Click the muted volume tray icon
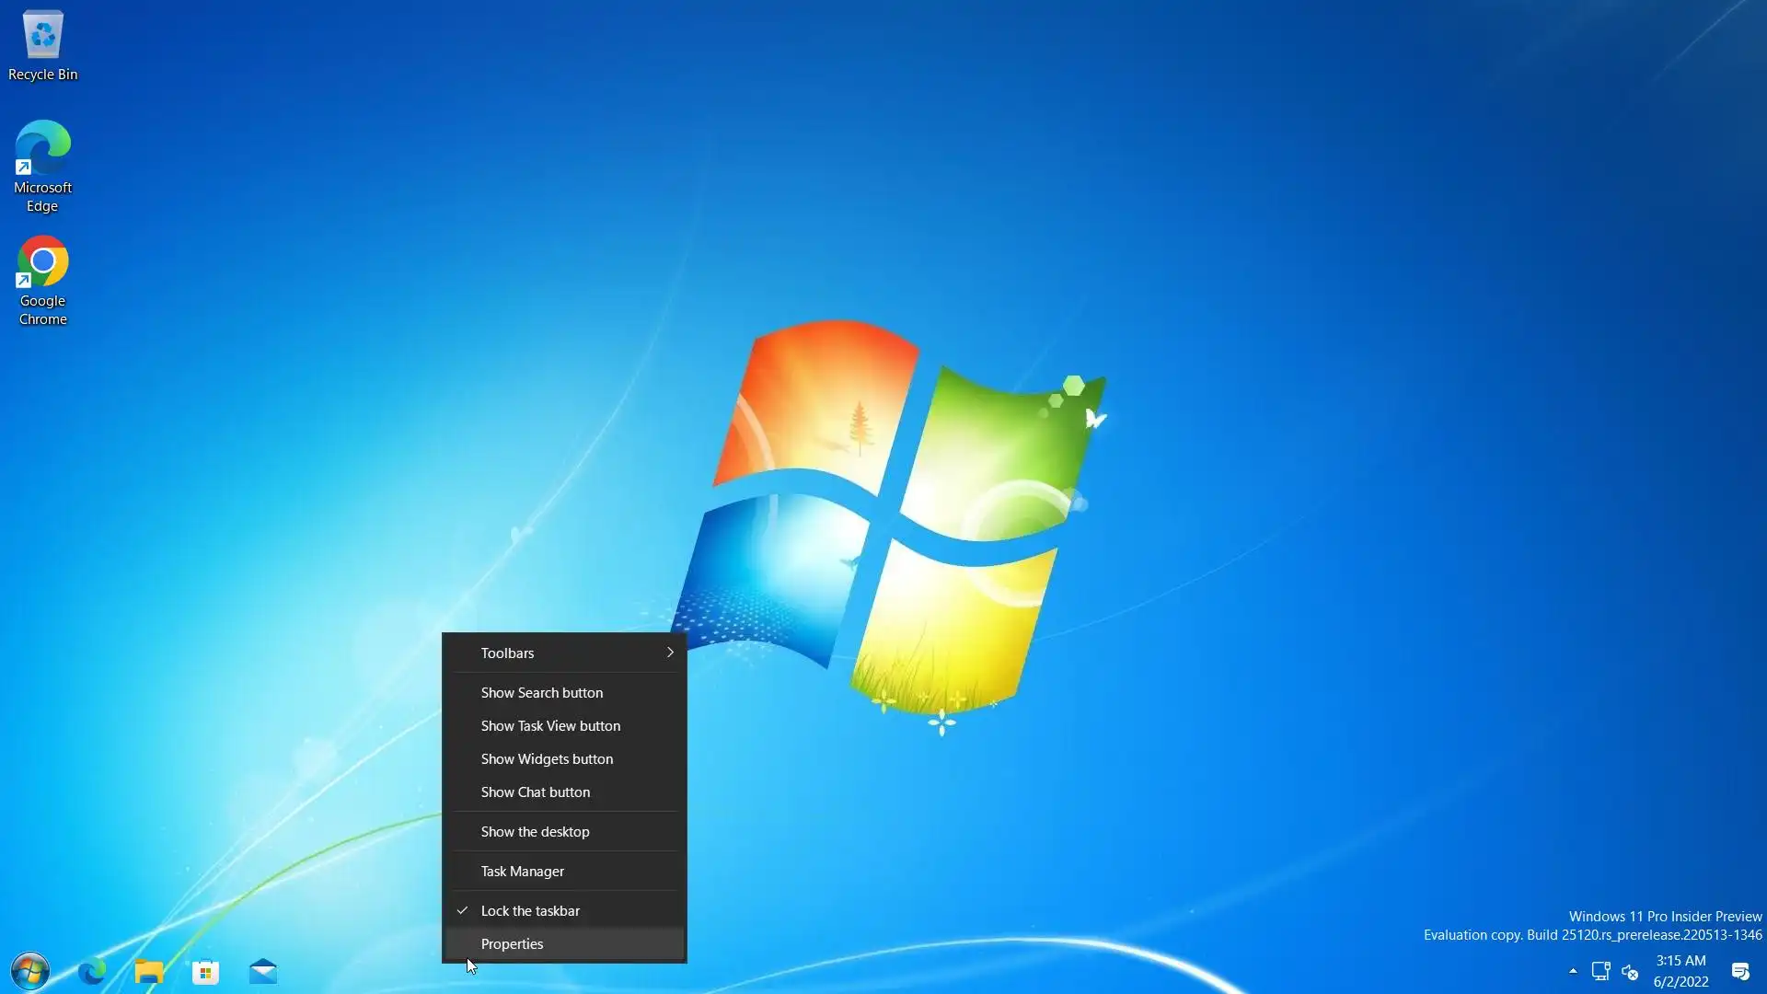 pyautogui.click(x=1630, y=971)
